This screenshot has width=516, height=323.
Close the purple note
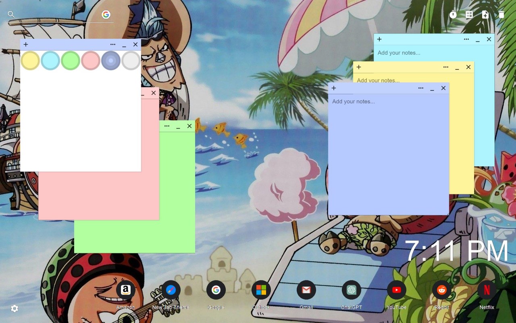click(x=443, y=88)
